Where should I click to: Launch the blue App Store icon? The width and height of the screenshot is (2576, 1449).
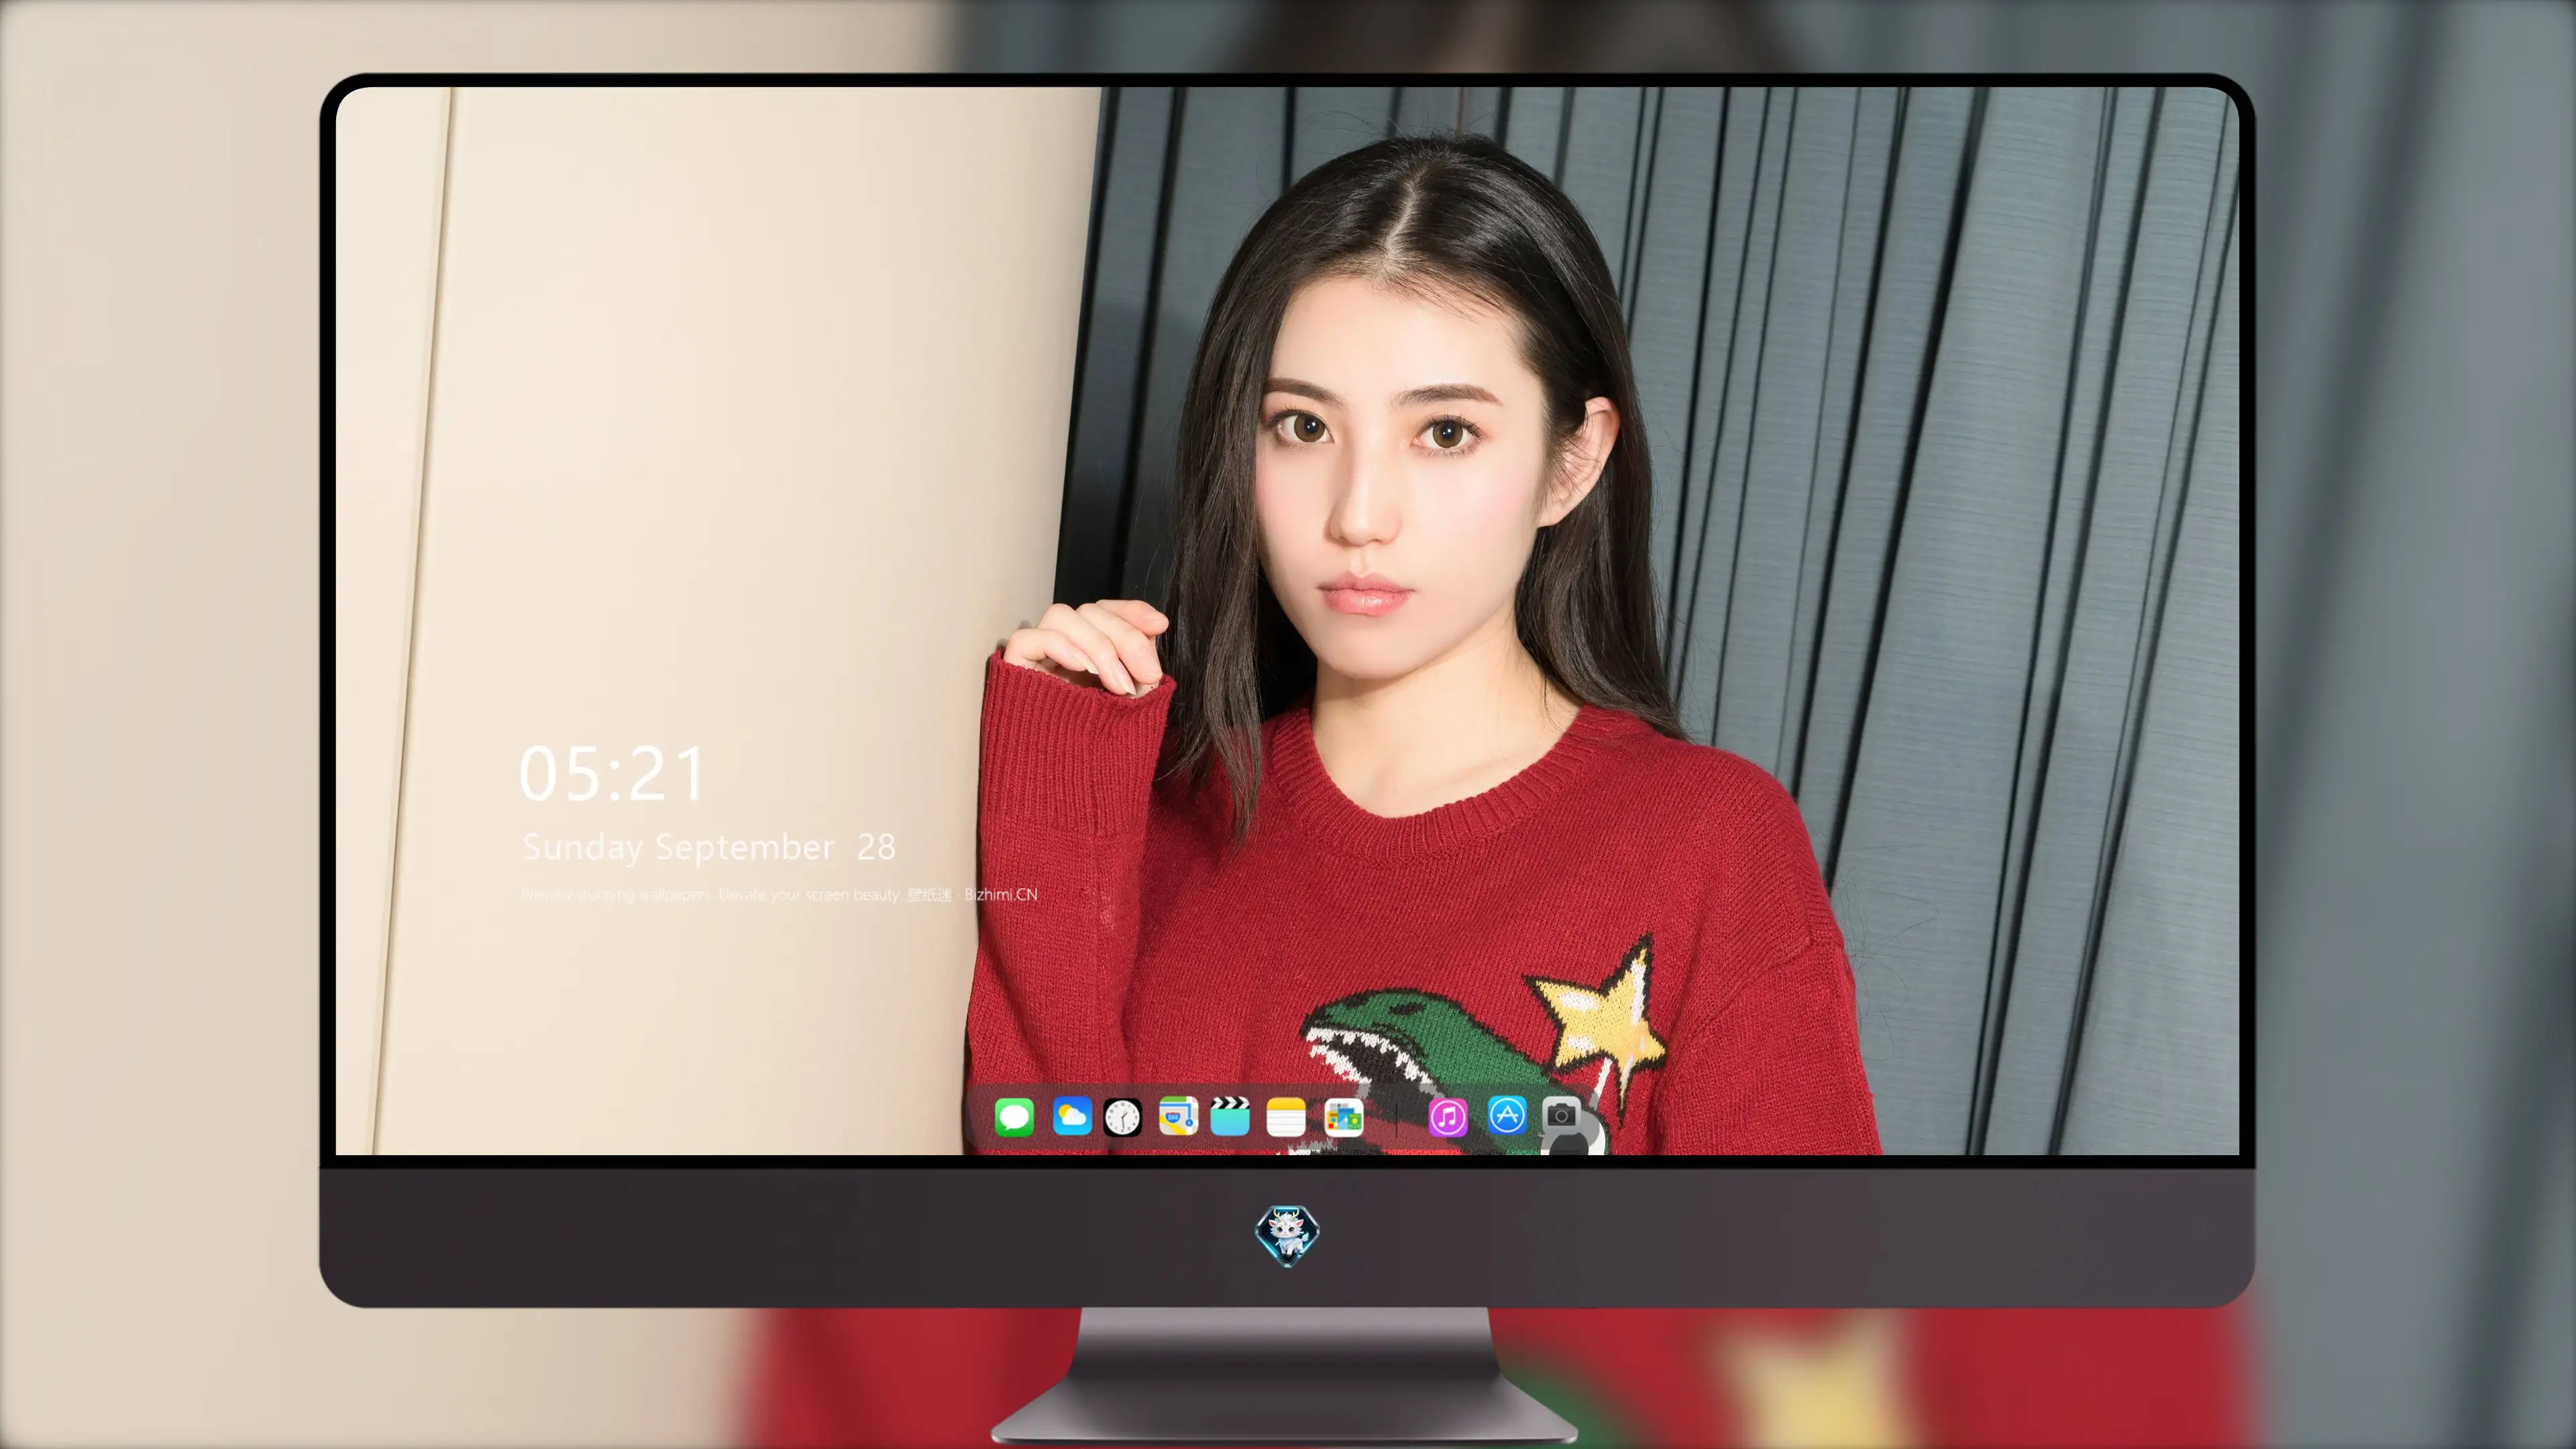pos(1507,1115)
